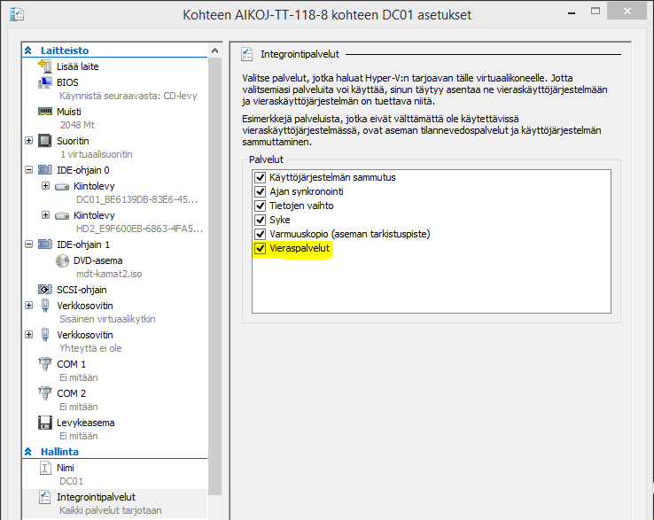
Task: Click the '1 virtuaalisuoritin' text
Action: (97, 154)
